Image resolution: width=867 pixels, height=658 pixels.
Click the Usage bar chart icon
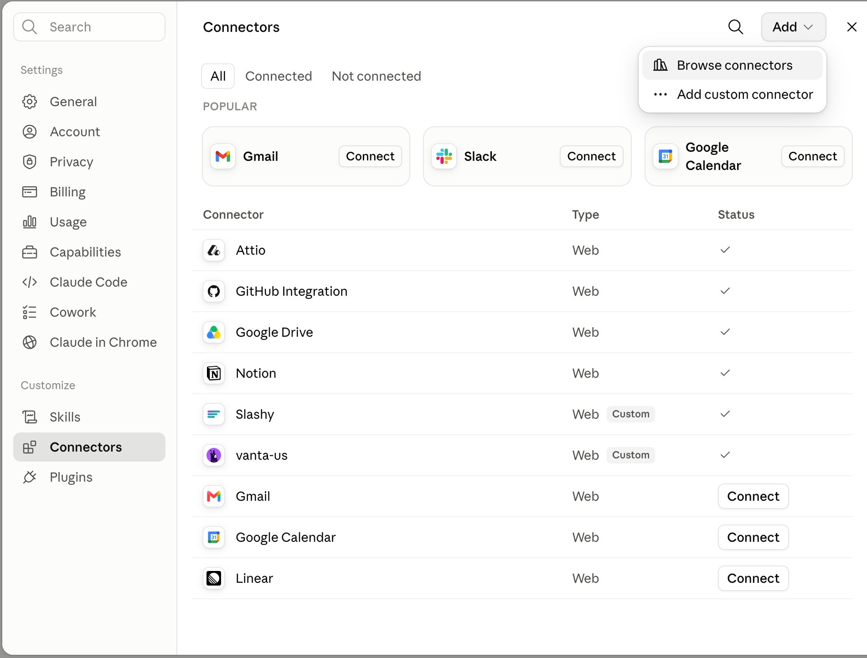click(30, 222)
